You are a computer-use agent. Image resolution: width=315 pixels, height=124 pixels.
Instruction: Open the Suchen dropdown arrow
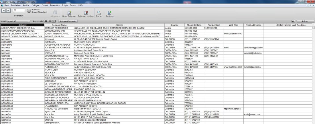pyautogui.click(x=104, y=13)
